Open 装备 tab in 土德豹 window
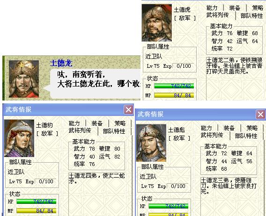The height and width of the screenshot is (216, 266). click(x=97, y=123)
